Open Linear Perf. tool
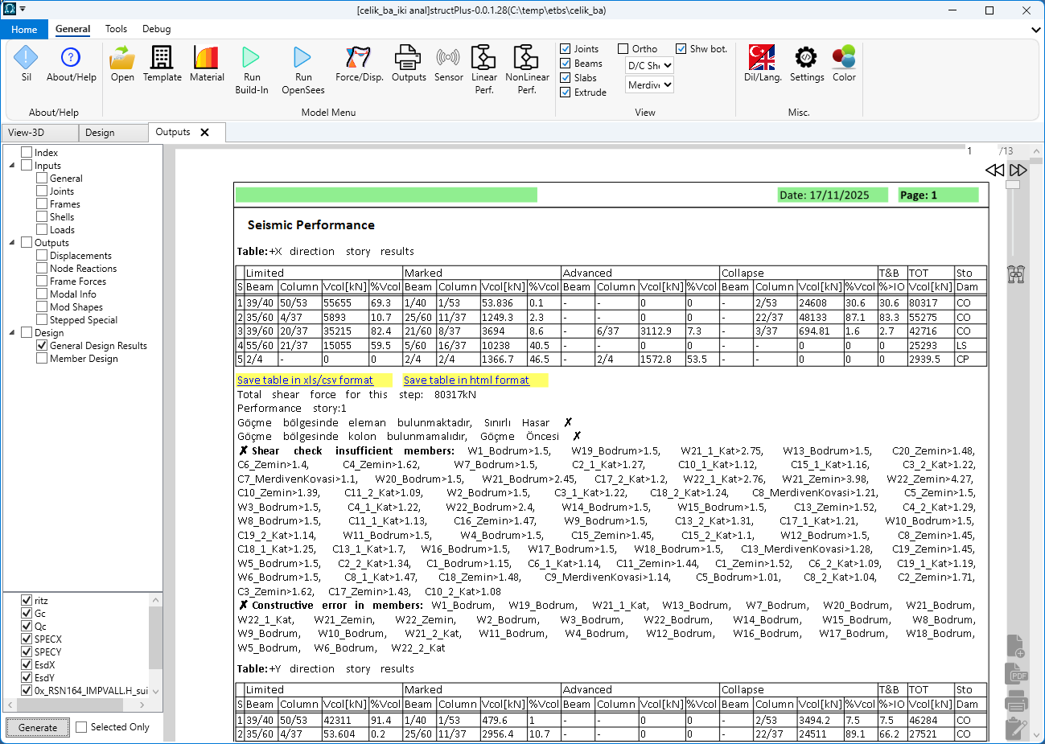Image resolution: width=1045 pixels, height=744 pixels. (x=483, y=58)
